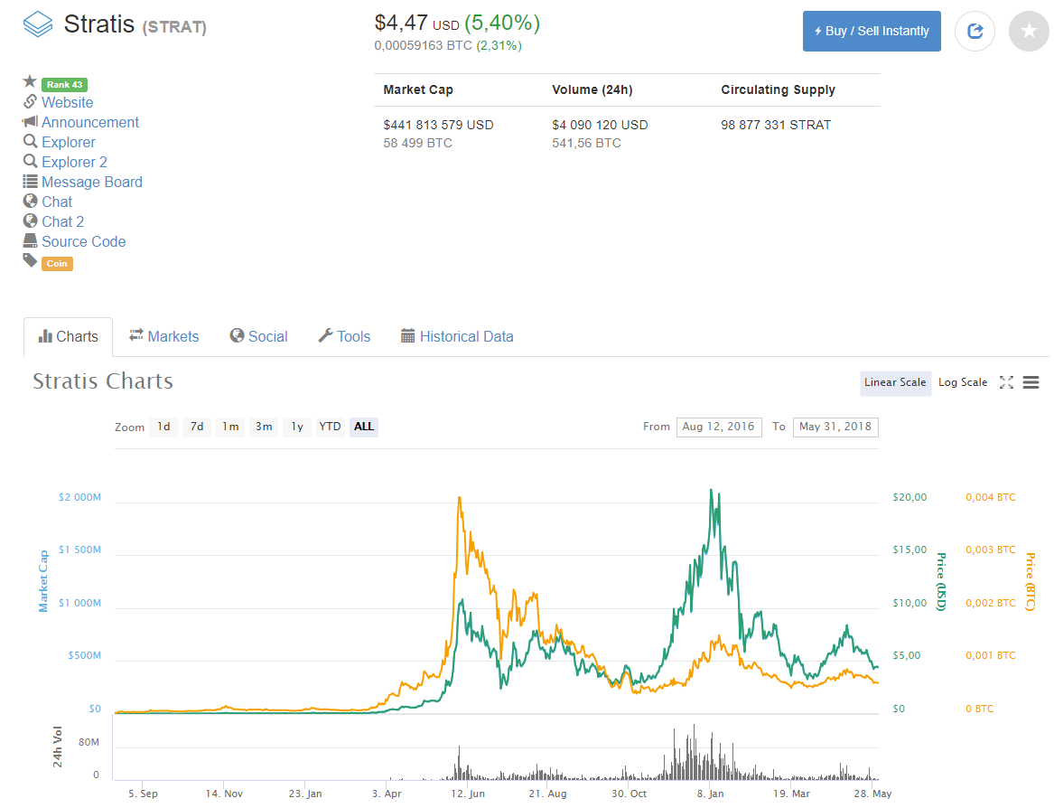Click the share icon button

[x=975, y=31]
